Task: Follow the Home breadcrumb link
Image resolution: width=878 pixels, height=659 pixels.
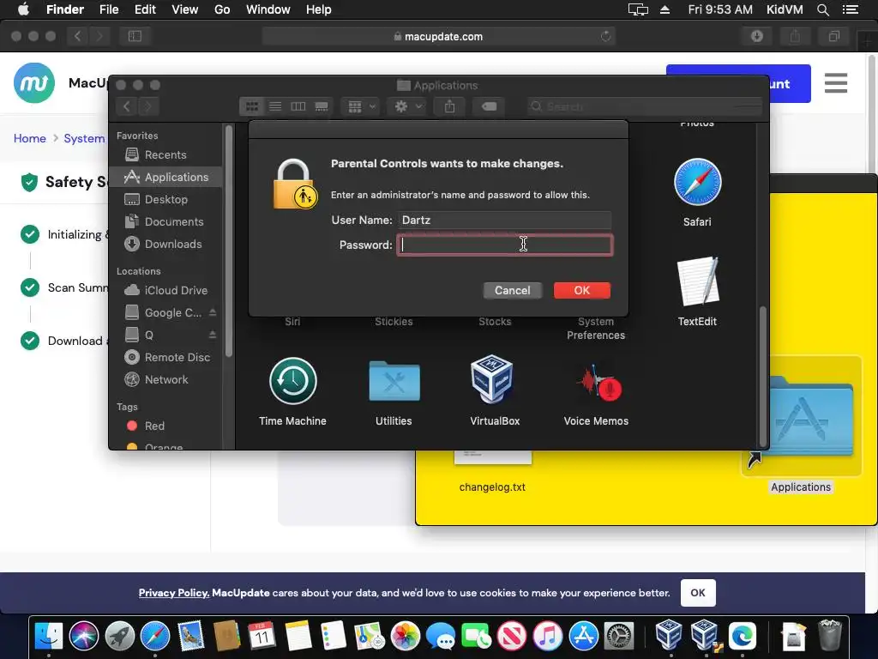Action: click(30, 138)
